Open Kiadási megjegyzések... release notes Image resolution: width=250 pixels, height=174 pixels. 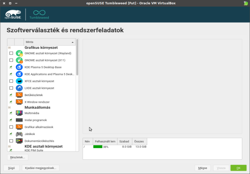pyautogui.click(x=41, y=168)
